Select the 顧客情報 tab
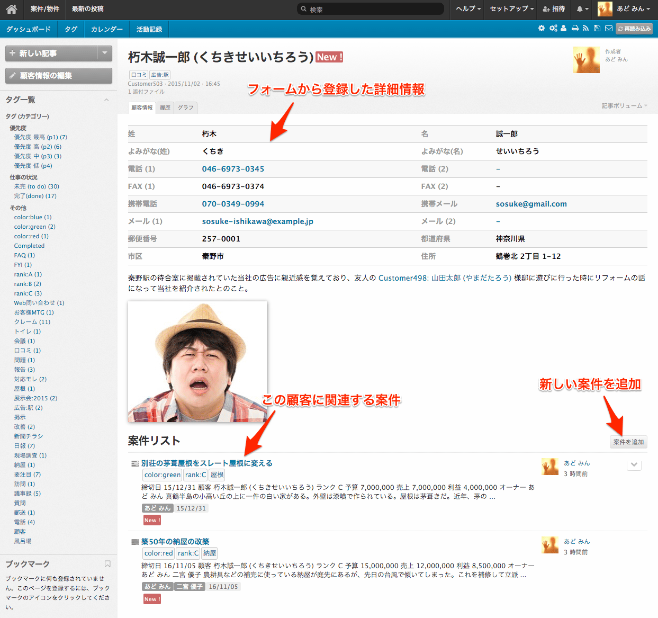 click(142, 108)
